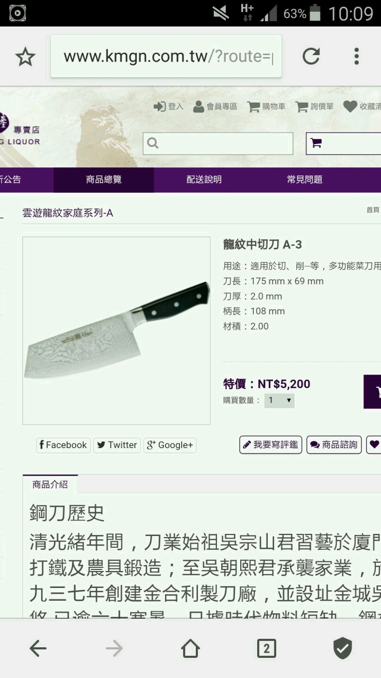Viewport: 381px width, 678px height.
Task: Open the tab switcher showing 2
Action: (266, 648)
